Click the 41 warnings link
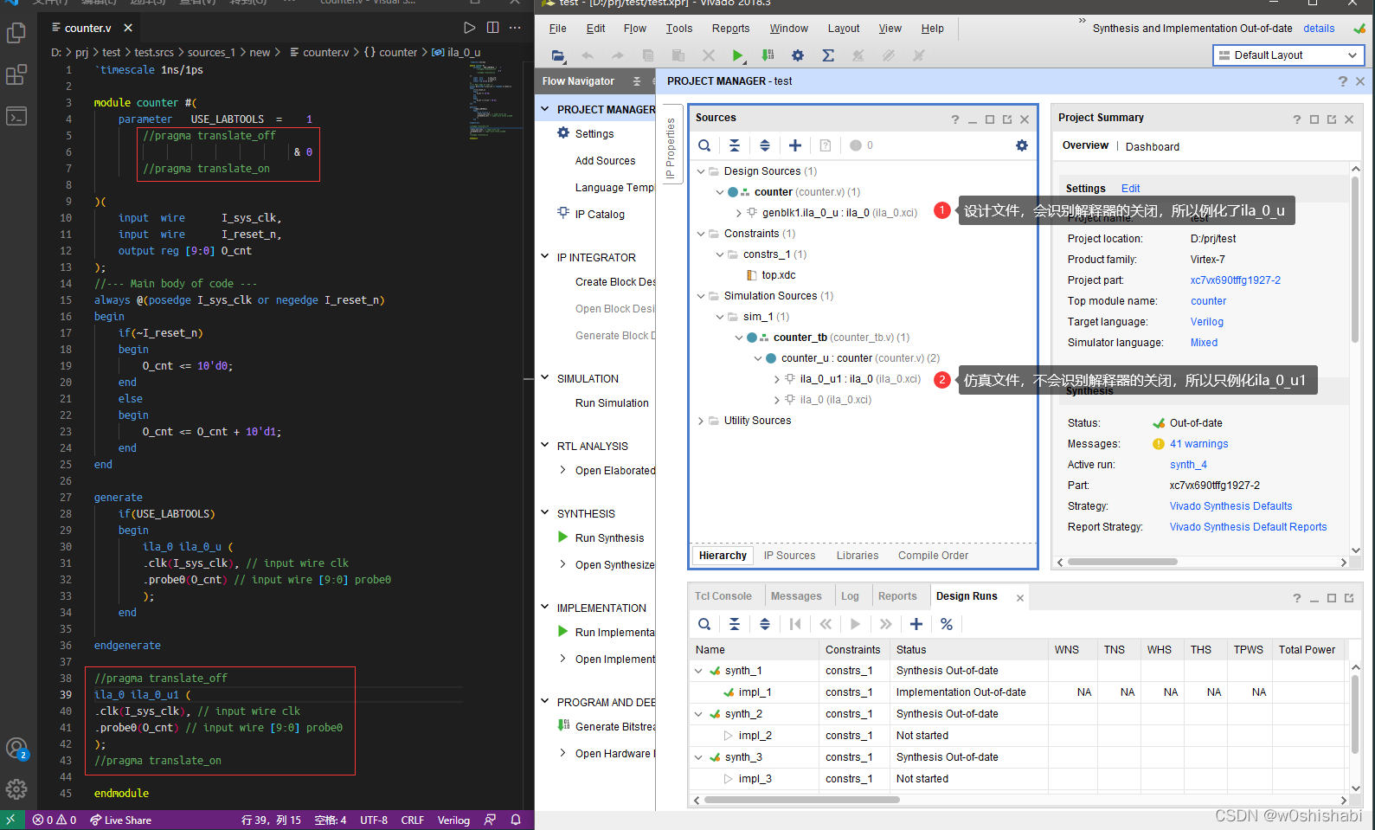This screenshot has width=1375, height=830. pyautogui.click(x=1198, y=444)
